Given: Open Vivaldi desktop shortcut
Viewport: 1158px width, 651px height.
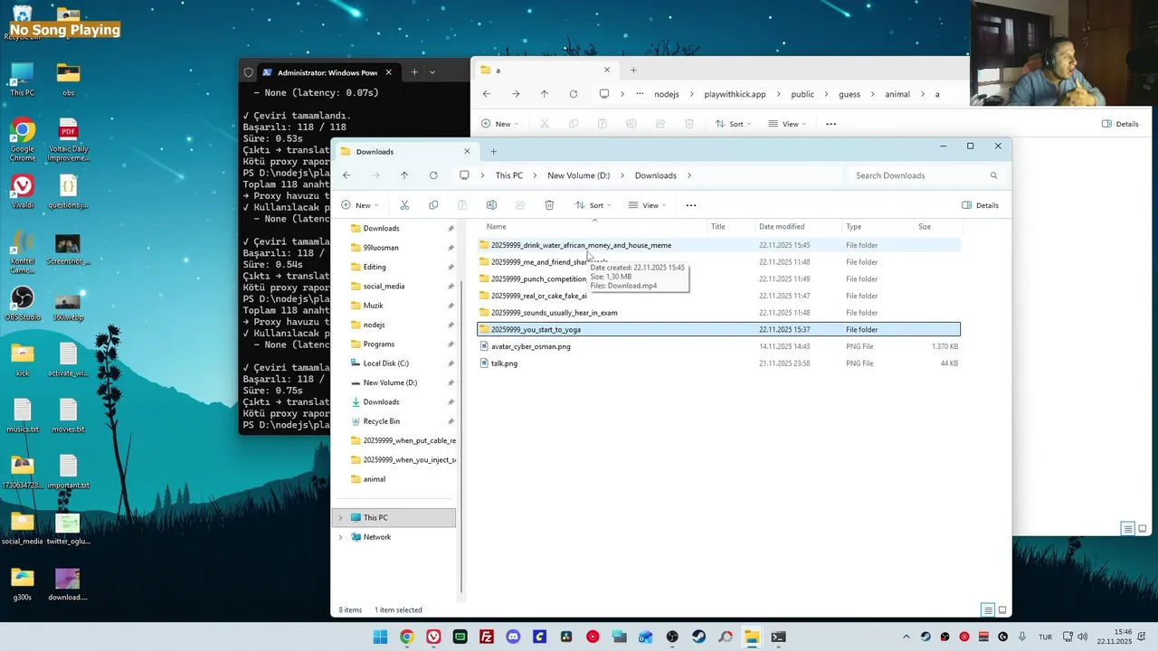Looking at the screenshot, I should (23, 192).
